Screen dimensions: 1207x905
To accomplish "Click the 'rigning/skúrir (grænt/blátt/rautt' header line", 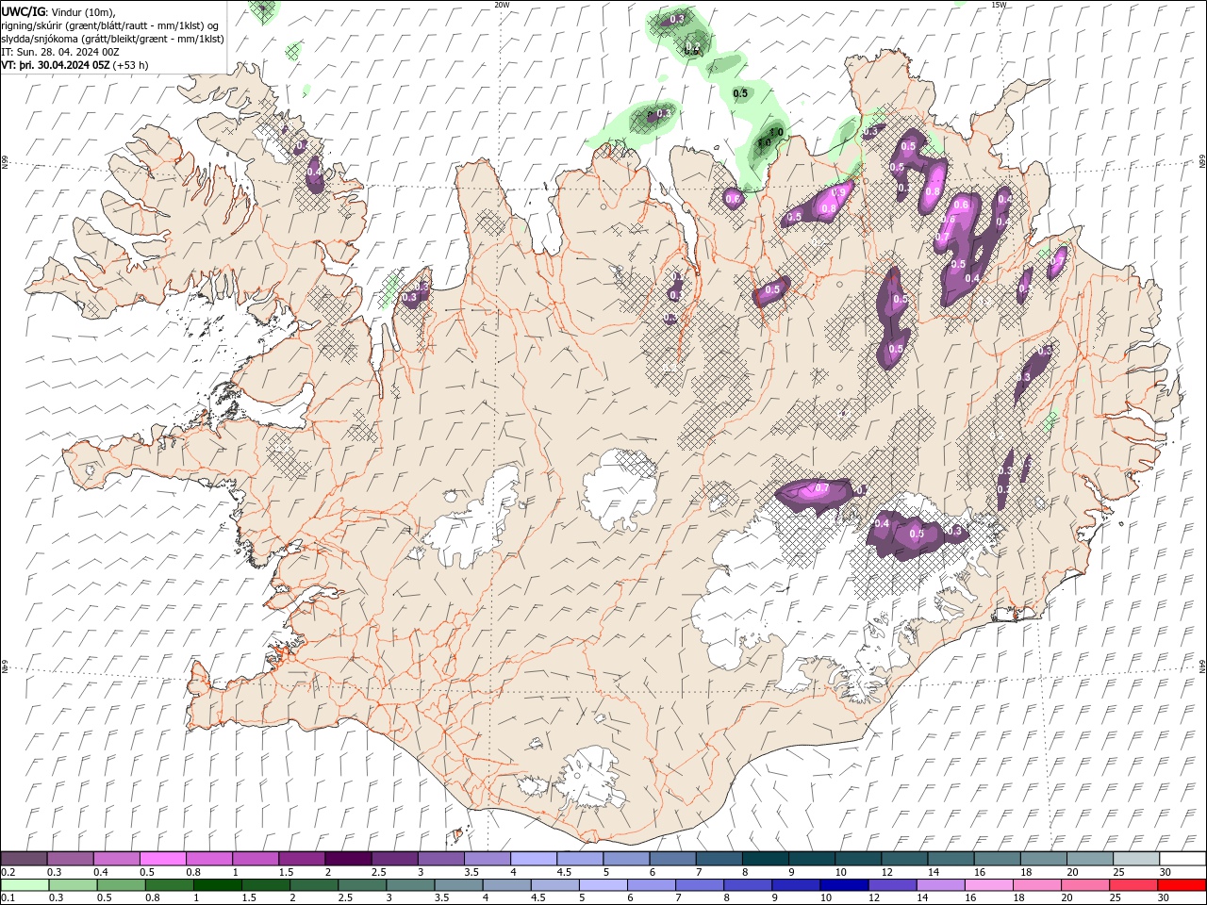I will [x=110, y=25].
